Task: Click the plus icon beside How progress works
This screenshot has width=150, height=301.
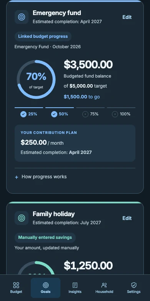Action: coord(17,177)
